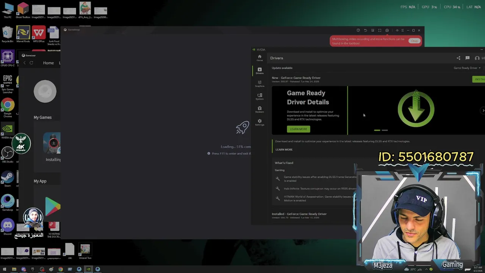Open the This PC desktop icon
This screenshot has height=273, width=485.
8,11
